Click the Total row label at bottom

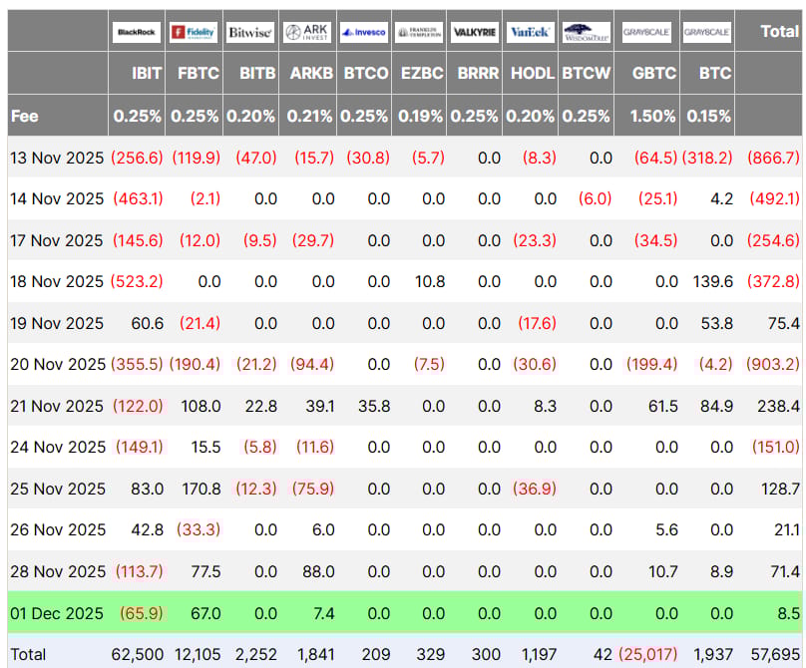click(x=28, y=654)
